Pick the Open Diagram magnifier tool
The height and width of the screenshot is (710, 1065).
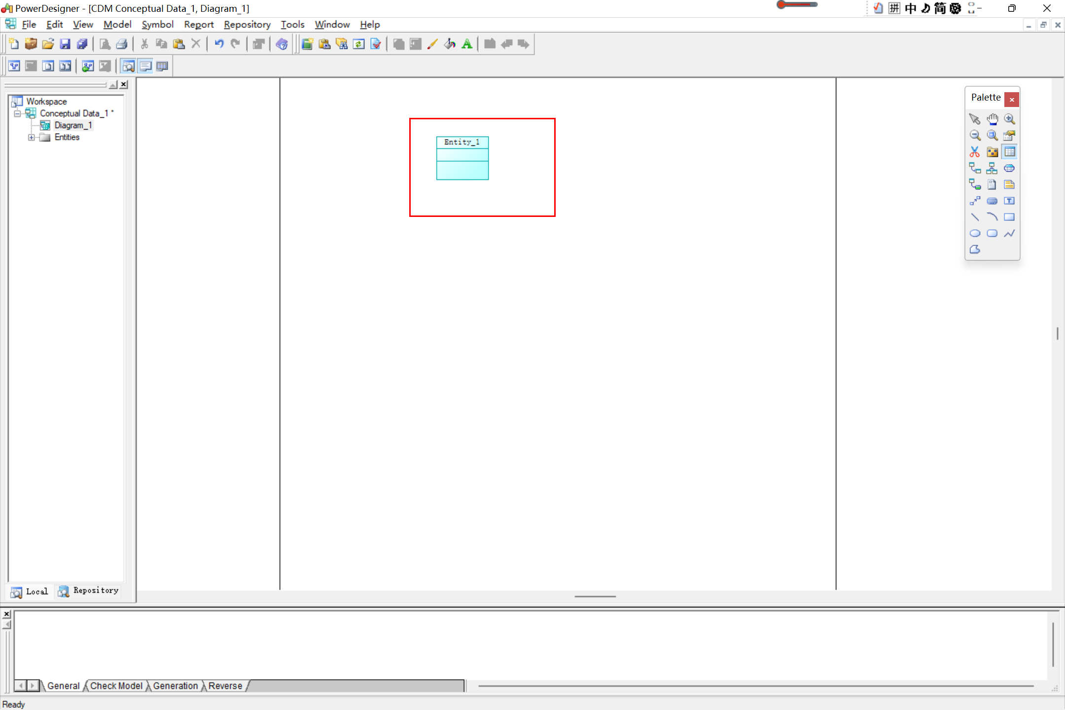992,135
